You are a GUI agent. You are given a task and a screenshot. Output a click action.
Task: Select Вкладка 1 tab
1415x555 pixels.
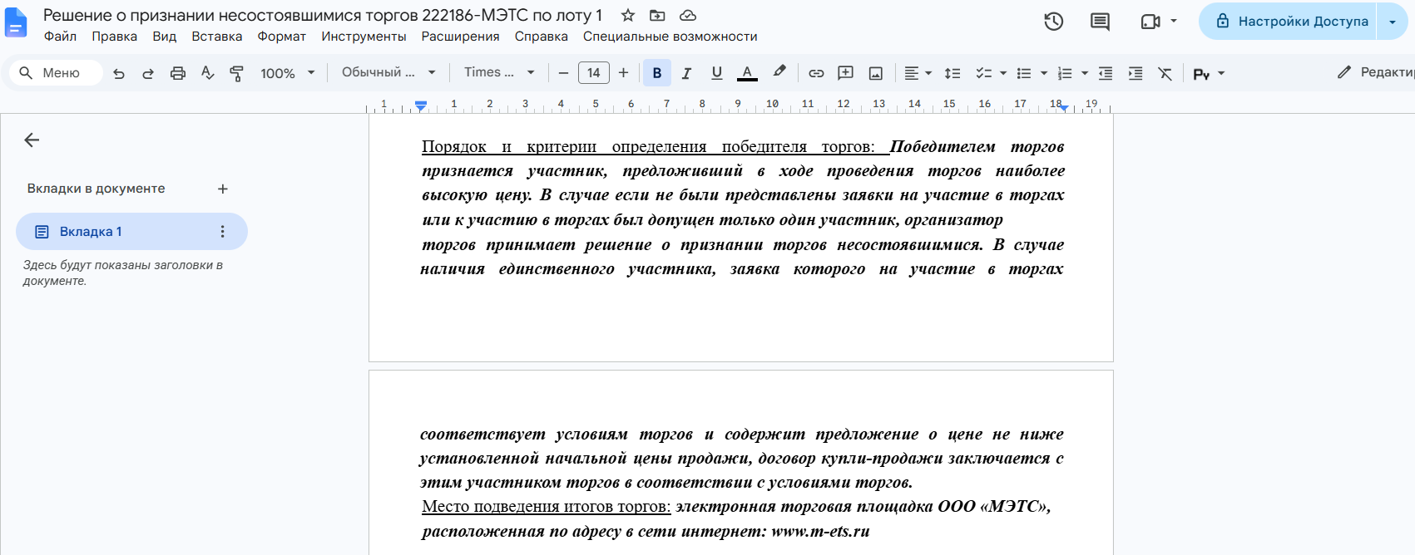[131, 232]
